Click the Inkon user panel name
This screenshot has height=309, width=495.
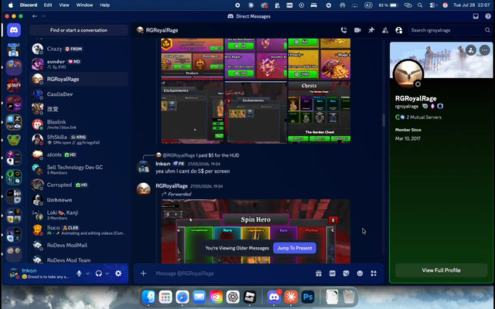pyautogui.click(x=29, y=270)
